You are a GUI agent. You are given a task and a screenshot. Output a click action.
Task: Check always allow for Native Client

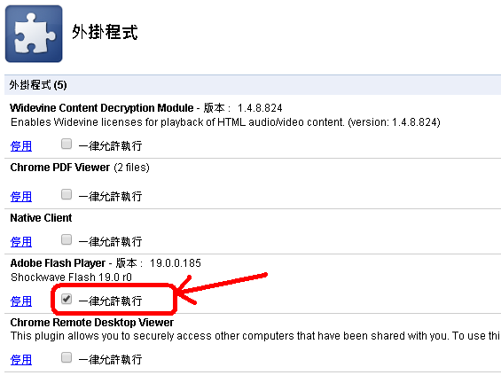pos(67,239)
